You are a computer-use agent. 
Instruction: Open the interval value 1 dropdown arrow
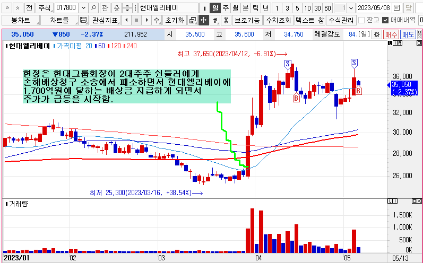point(351,8)
